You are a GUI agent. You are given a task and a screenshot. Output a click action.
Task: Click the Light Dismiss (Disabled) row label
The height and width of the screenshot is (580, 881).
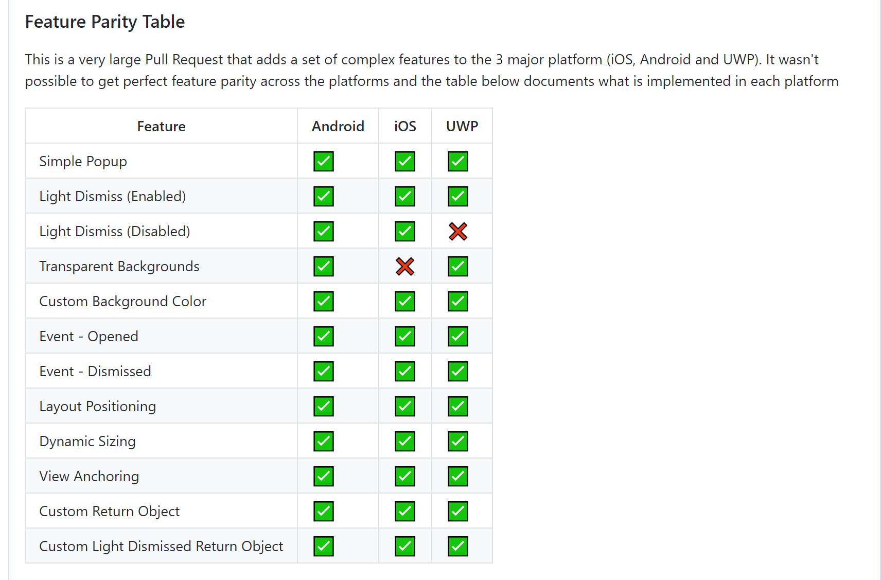[x=115, y=231]
